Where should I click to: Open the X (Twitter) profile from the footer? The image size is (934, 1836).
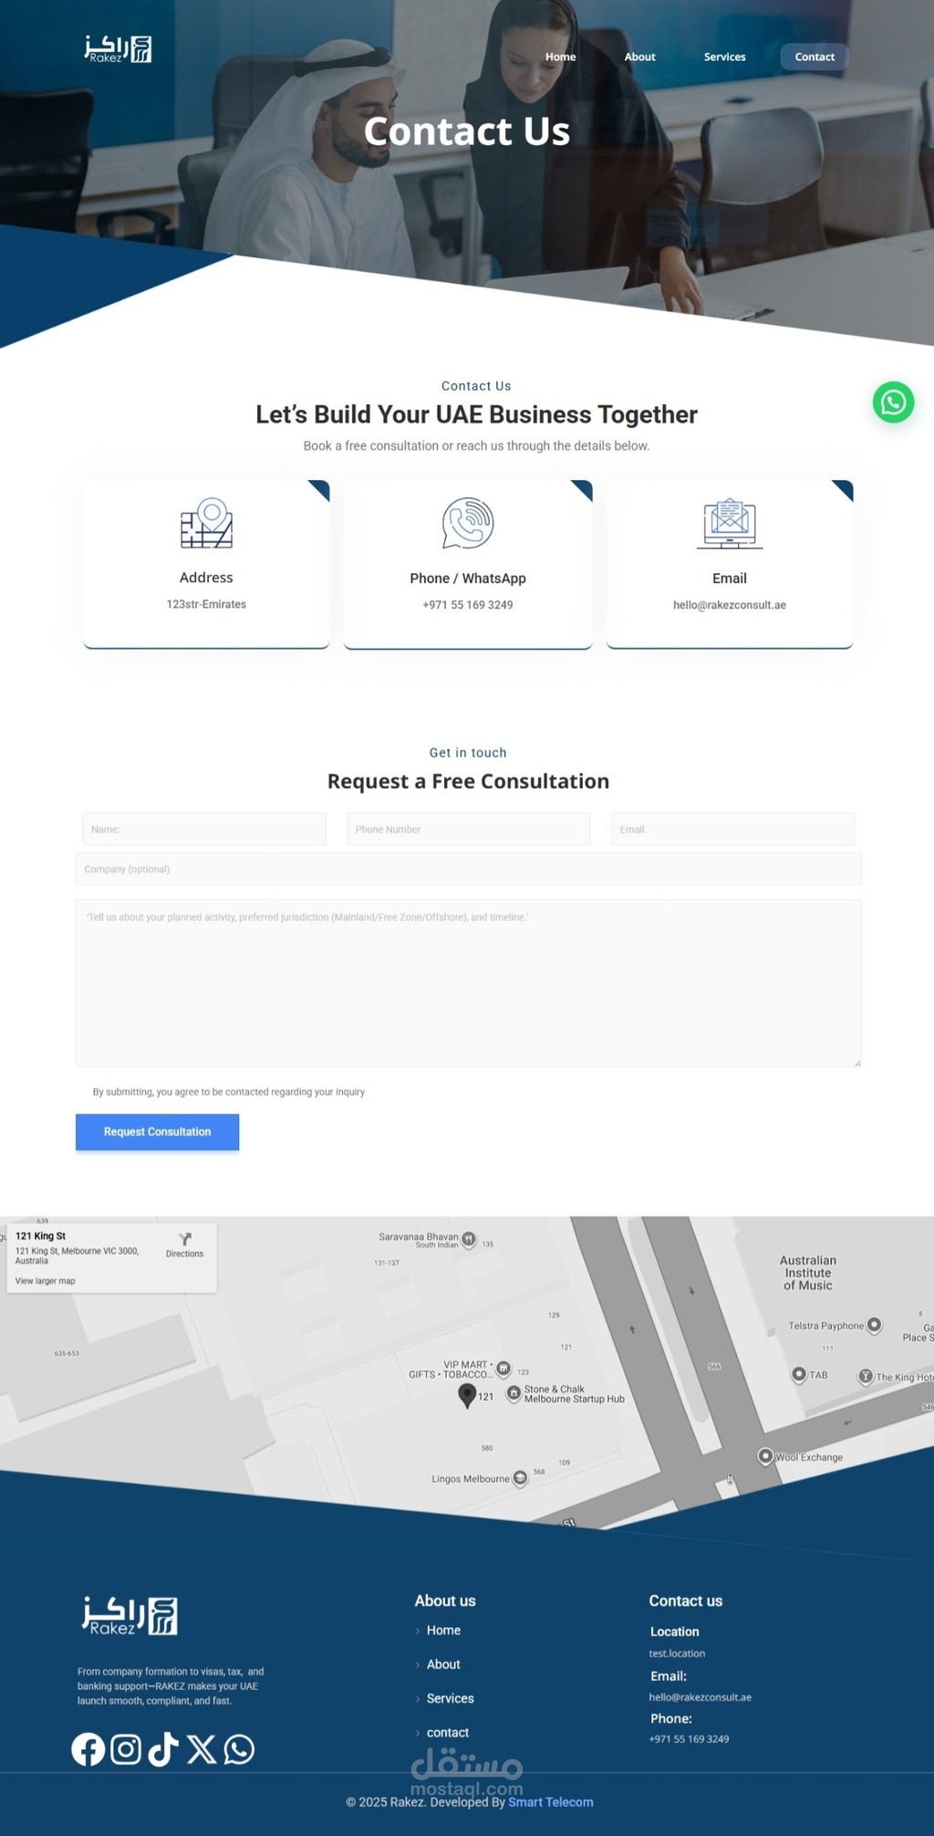(202, 1748)
